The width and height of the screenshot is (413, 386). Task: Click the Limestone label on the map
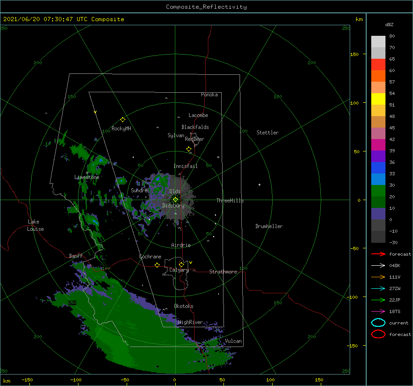pos(87,177)
